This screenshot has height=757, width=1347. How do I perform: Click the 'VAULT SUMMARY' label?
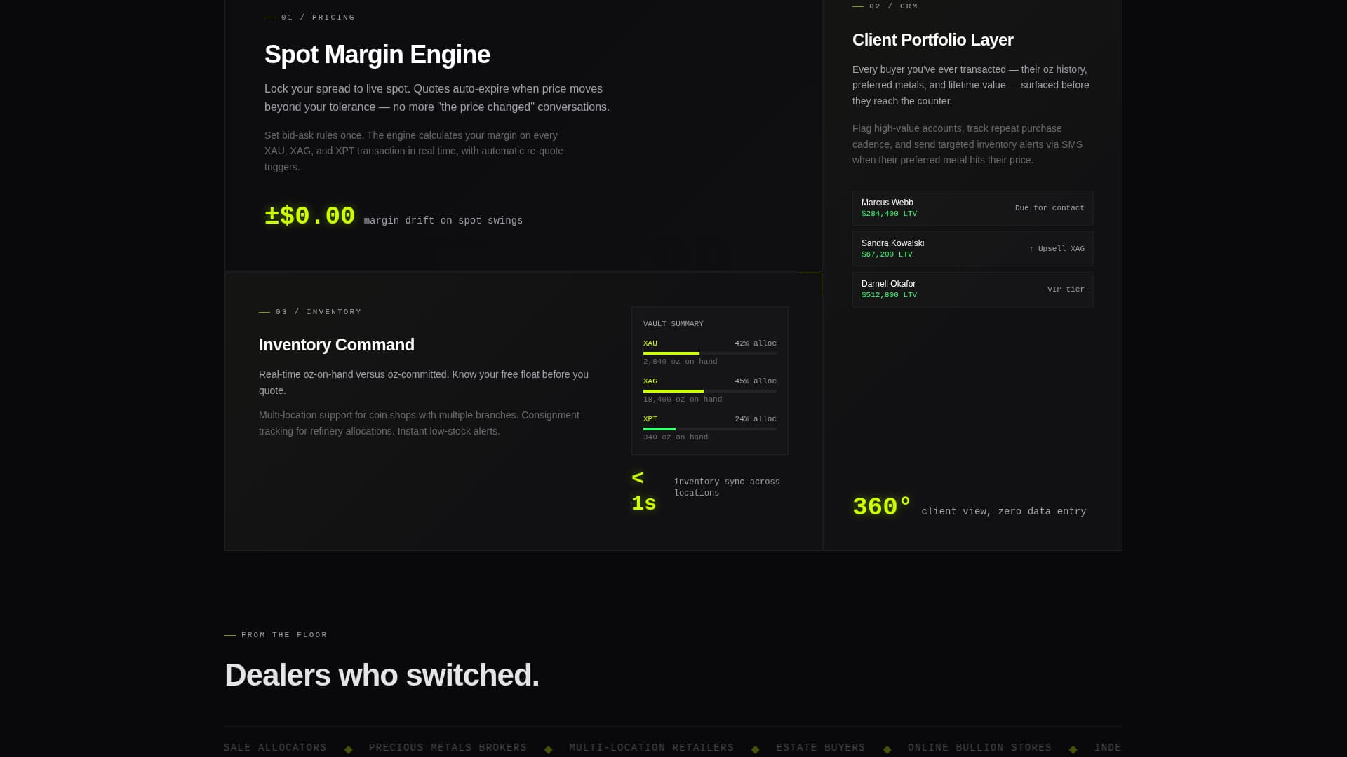673,324
